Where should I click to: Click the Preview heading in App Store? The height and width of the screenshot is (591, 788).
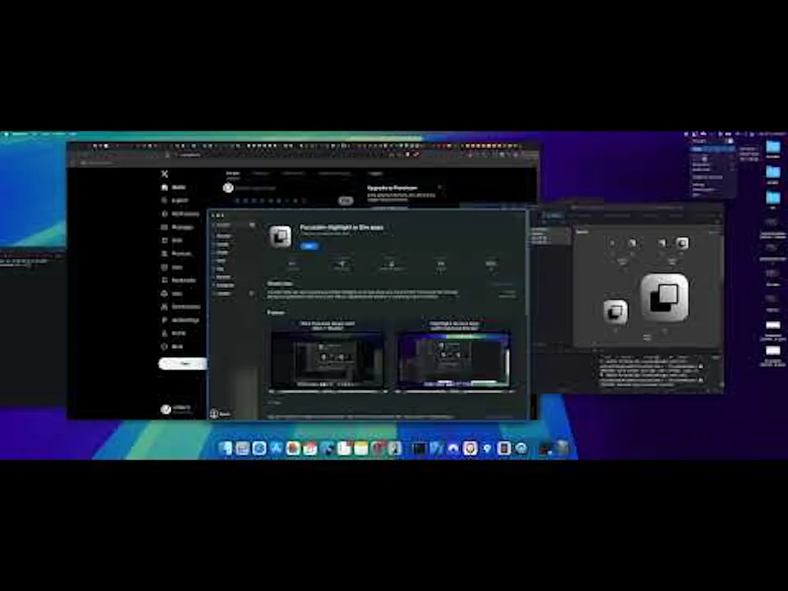pyautogui.click(x=276, y=312)
